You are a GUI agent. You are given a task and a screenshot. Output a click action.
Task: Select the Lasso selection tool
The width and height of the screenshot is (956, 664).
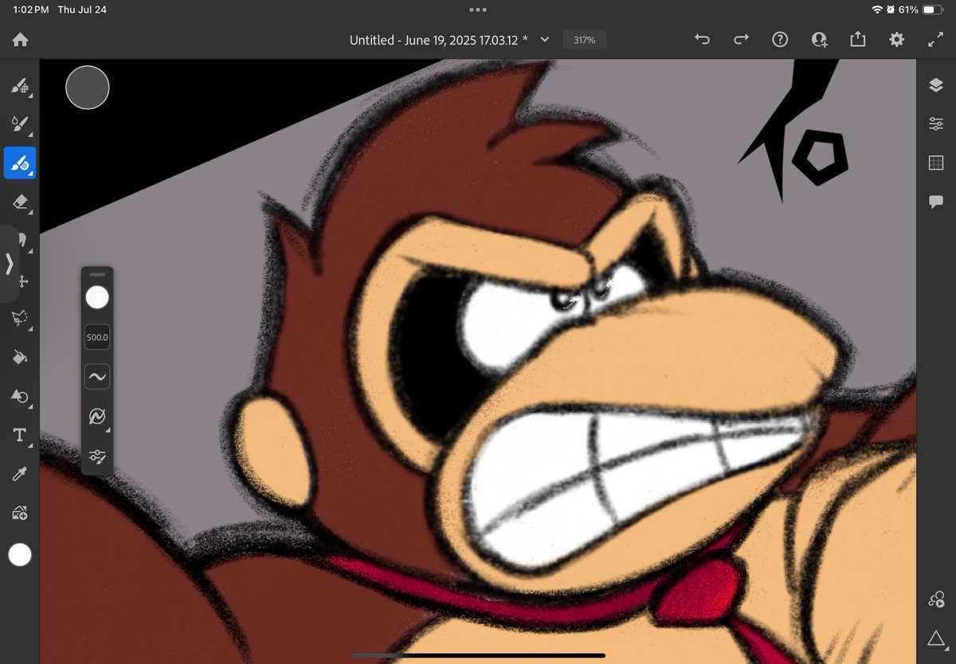pos(20,318)
